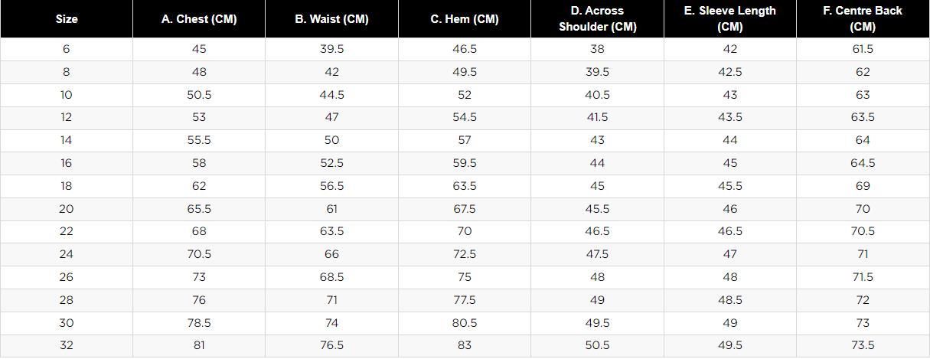Click chest value 50.5 for size 10
This screenshot has width=930, height=359.
pos(199,95)
